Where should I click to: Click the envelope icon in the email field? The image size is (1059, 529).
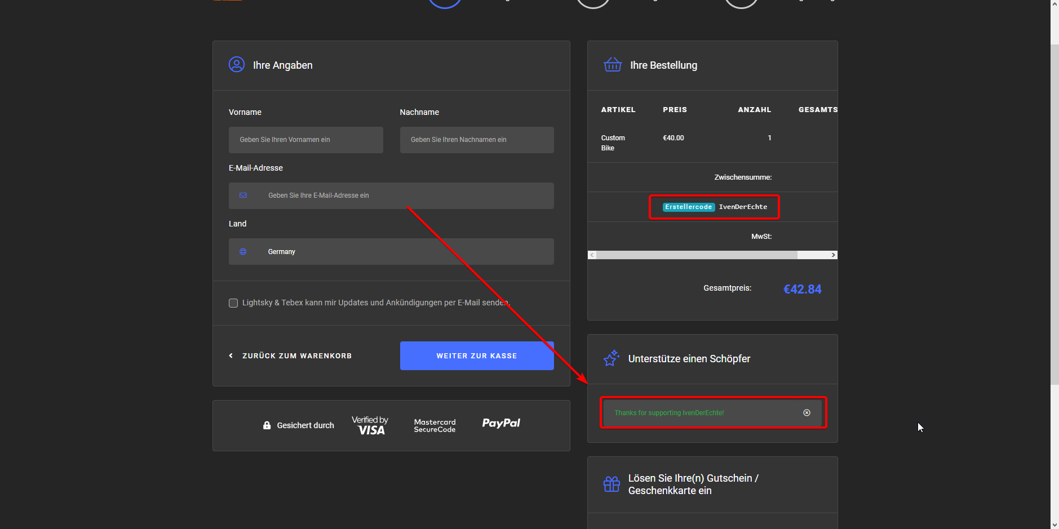[243, 195]
